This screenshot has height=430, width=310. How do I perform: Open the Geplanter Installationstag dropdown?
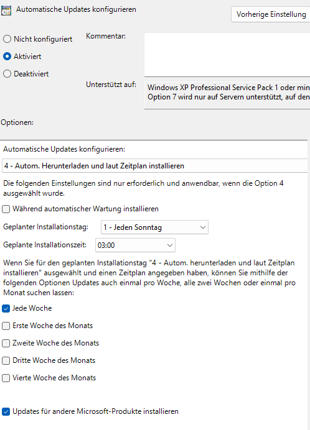click(154, 227)
